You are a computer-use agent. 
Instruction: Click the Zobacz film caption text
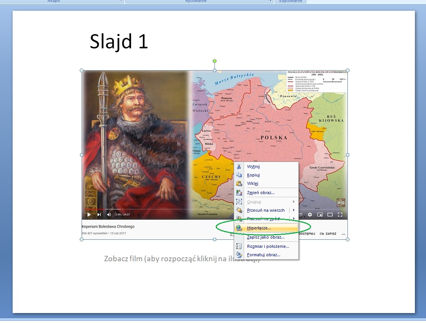coord(182,259)
